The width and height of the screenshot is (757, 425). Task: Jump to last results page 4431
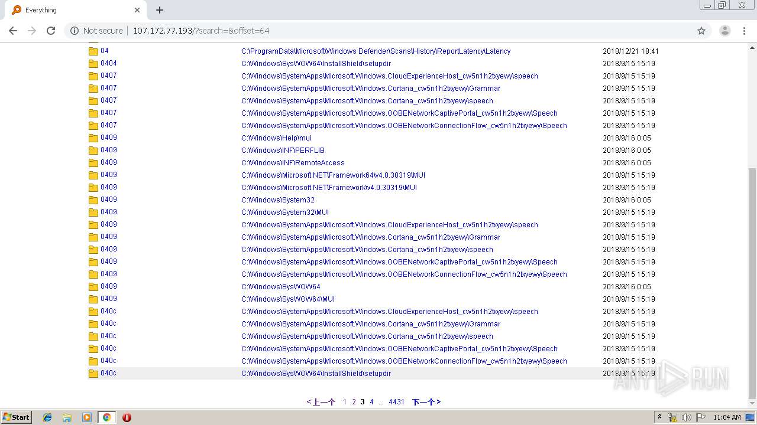tap(396, 402)
